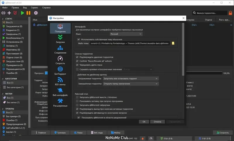Open the Поведение settings section

60,28
